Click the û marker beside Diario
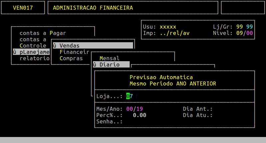 94,65
